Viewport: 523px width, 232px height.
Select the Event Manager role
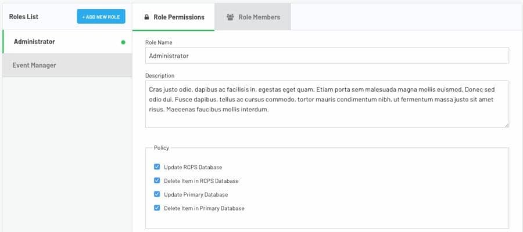click(x=67, y=65)
